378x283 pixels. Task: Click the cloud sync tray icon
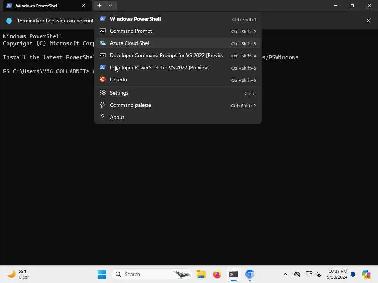pos(297,274)
